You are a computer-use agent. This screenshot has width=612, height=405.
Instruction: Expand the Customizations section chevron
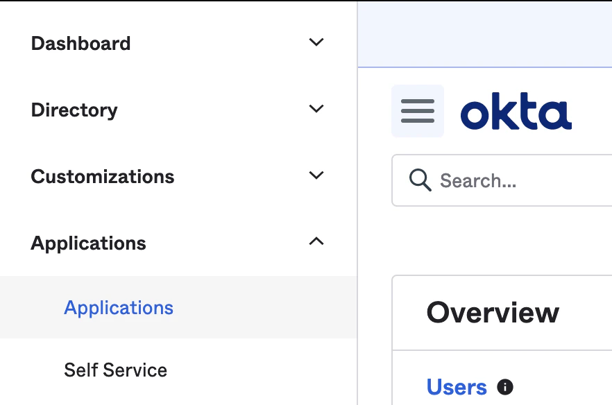(x=316, y=175)
